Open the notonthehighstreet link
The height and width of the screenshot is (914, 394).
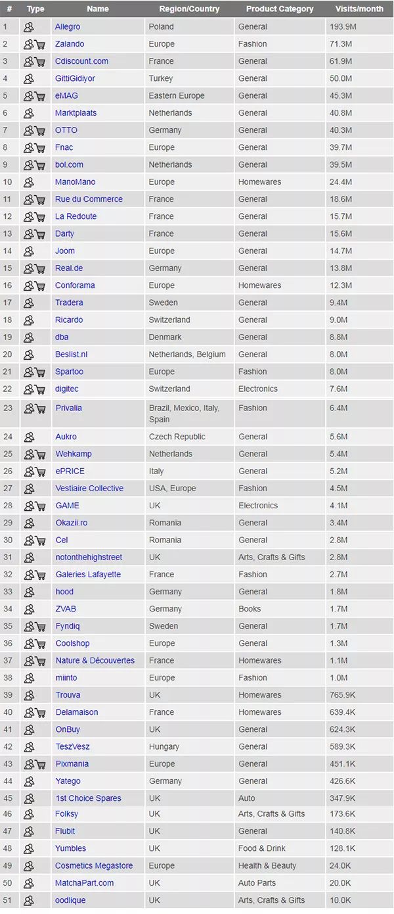tap(89, 558)
